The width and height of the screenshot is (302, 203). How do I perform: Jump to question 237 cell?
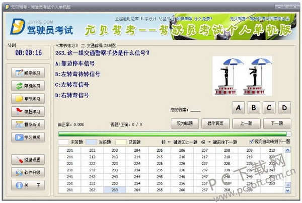pos(204,170)
